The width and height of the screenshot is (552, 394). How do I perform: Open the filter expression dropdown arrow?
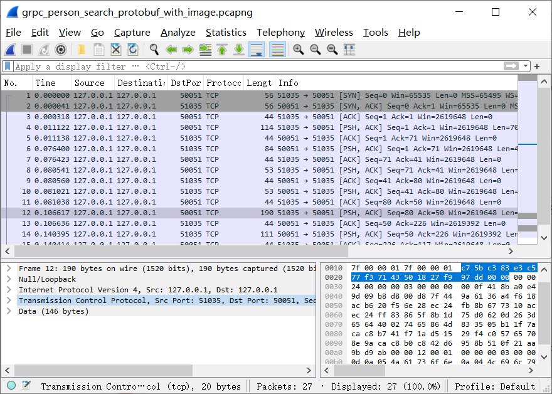[524, 66]
